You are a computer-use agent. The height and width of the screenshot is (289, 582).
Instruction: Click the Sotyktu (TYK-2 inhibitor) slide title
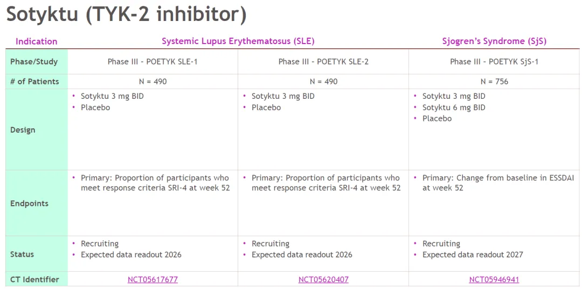[x=126, y=15]
